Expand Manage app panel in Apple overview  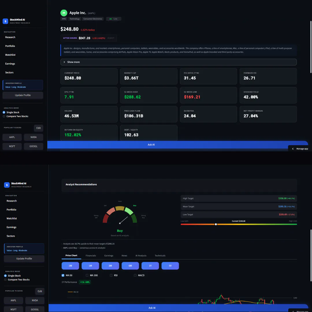coord(300,149)
